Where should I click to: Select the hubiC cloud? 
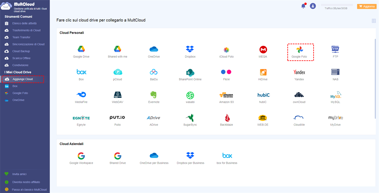coord(263,98)
